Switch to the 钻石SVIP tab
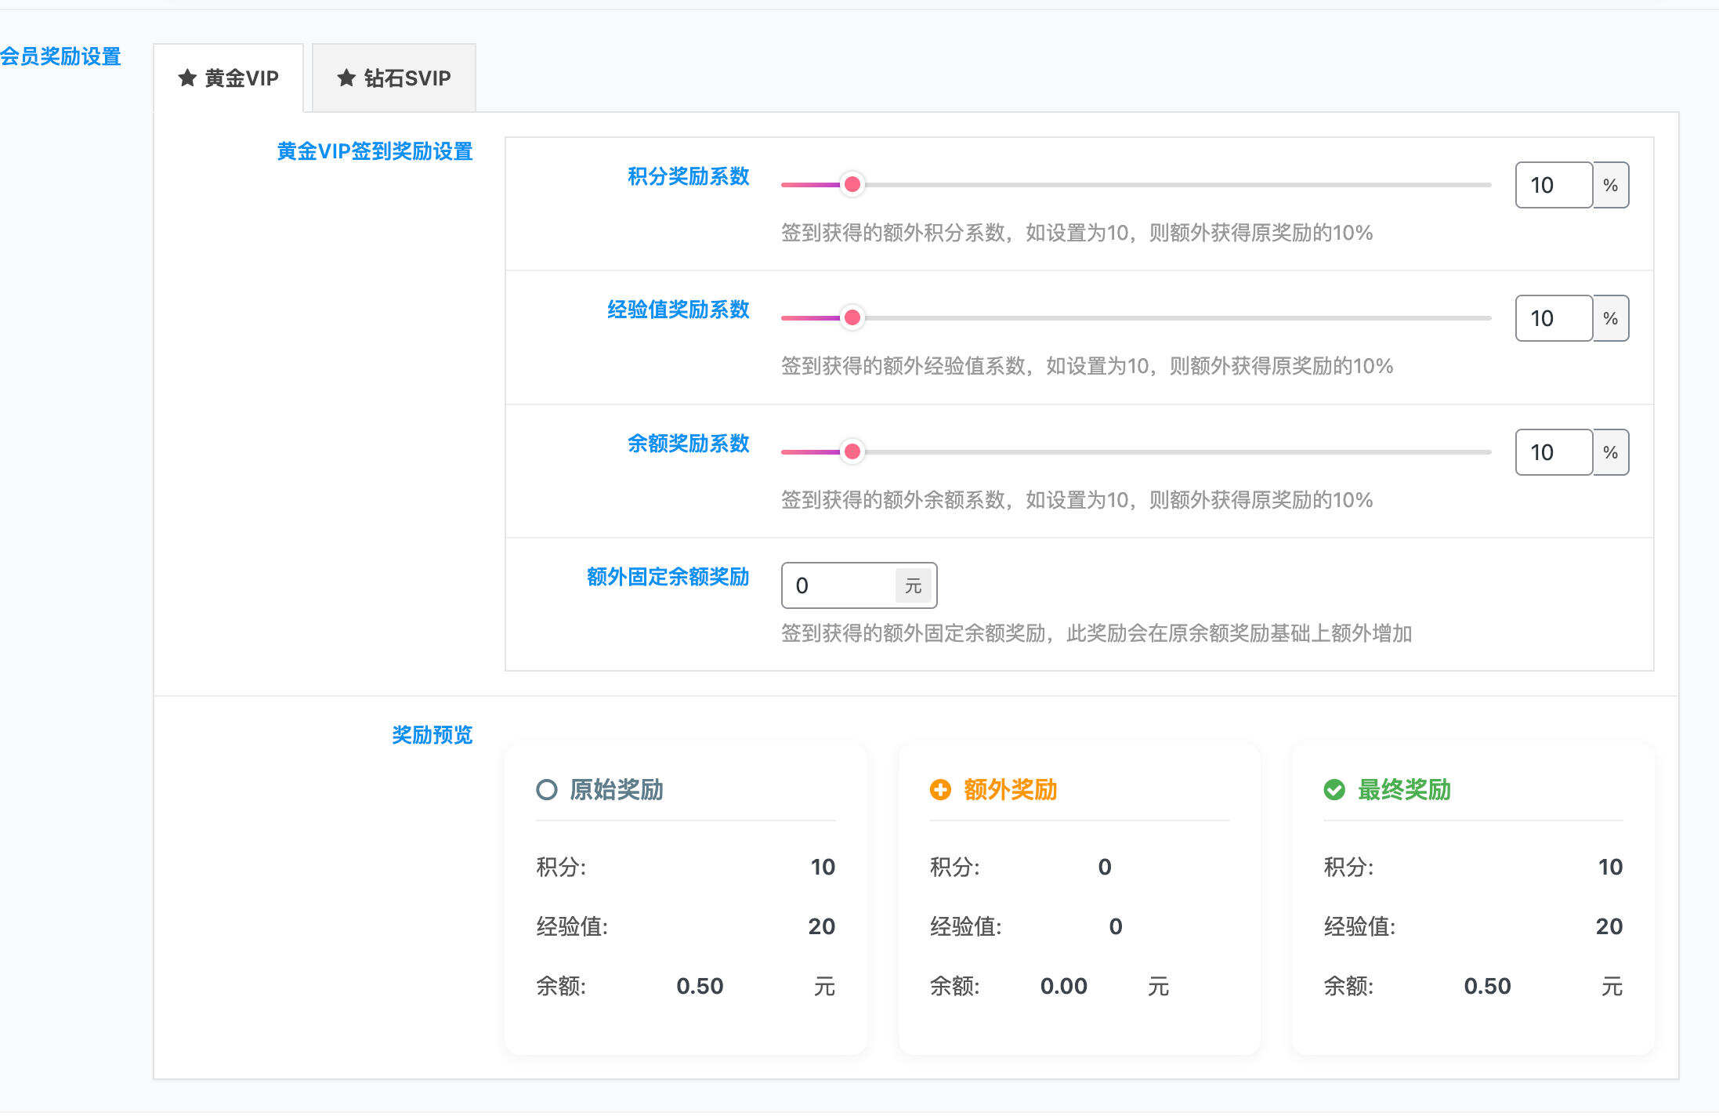The image size is (1719, 1116). pos(393,78)
